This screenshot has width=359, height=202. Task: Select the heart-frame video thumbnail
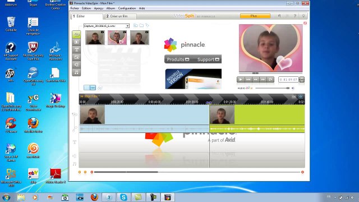pos(117,38)
